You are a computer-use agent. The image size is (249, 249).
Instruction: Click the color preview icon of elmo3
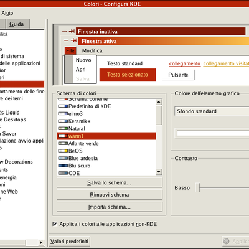[x=63, y=114]
